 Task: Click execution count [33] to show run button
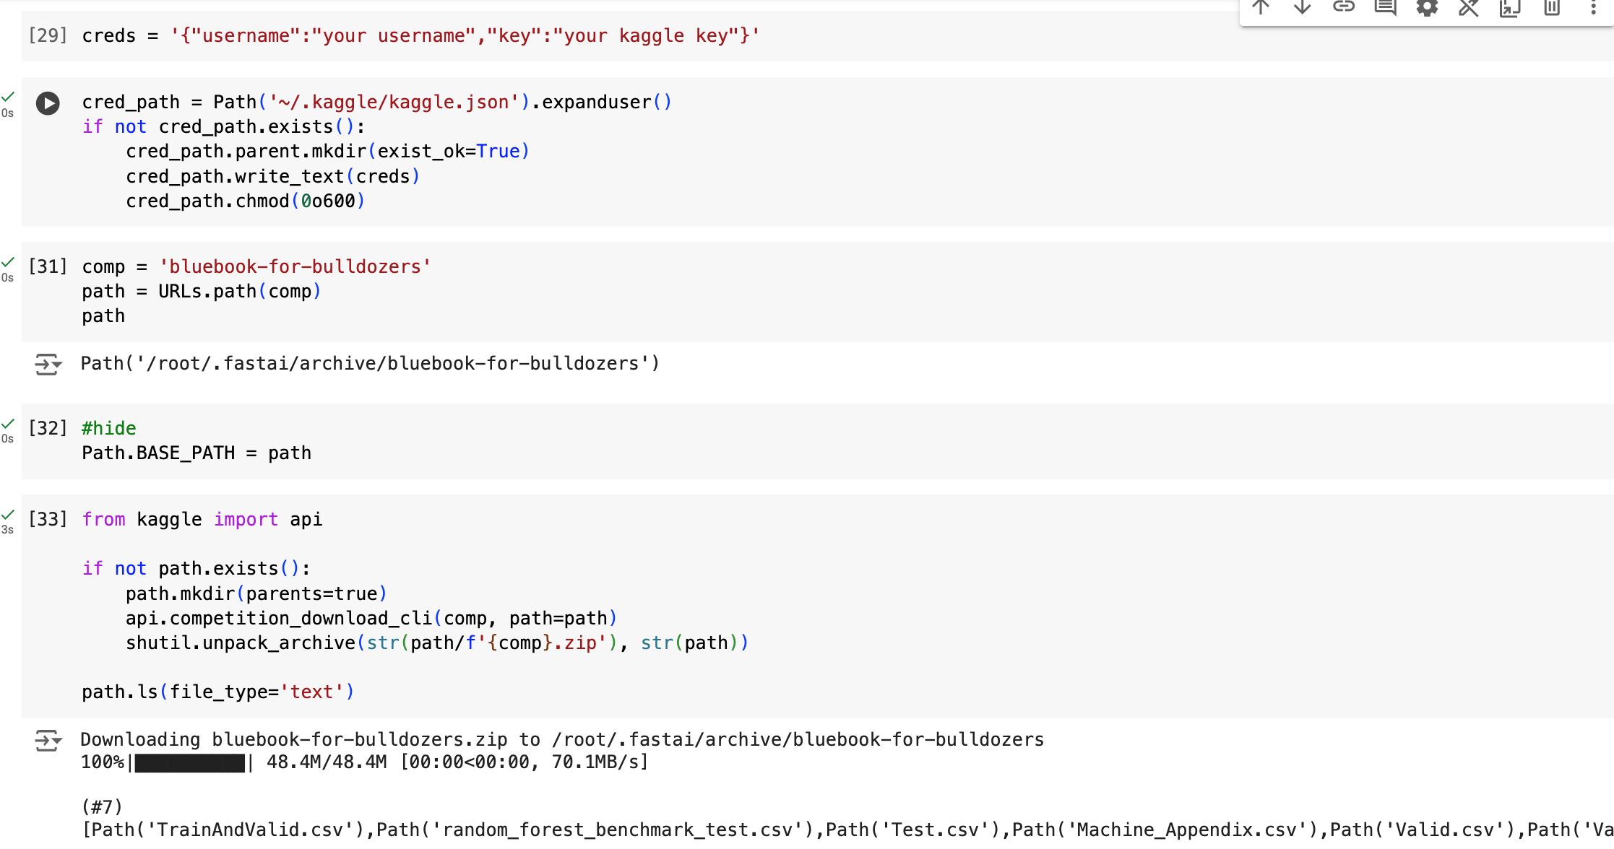(48, 519)
